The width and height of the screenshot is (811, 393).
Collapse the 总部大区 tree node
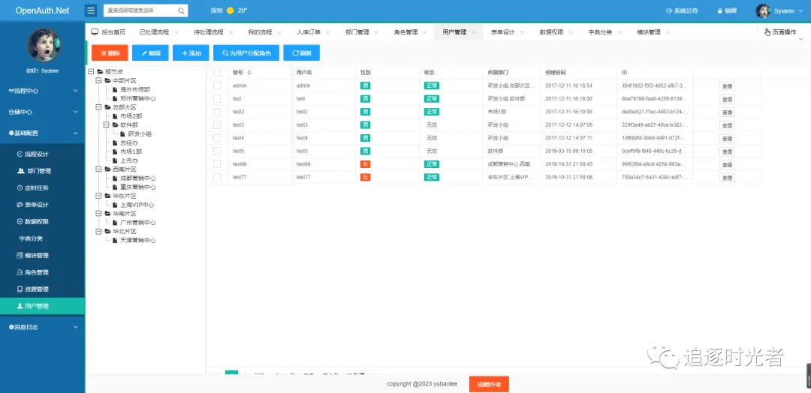click(x=99, y=107)
